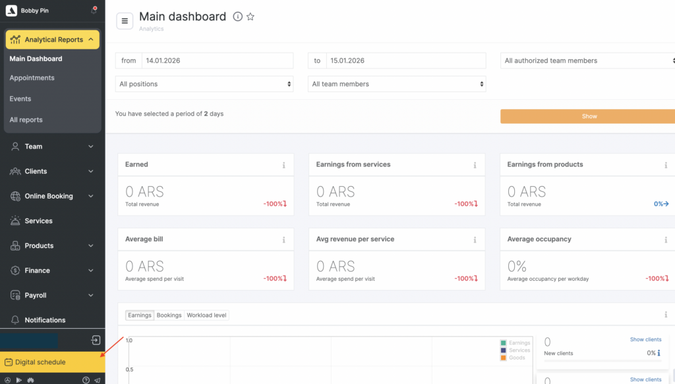The height and width of the screenshot is (384, 675).
Task: Click Show clients link for New clients
Action: 645,340
